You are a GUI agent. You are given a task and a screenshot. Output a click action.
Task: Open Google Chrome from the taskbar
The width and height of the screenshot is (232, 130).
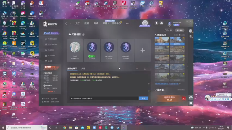[x=65, y=127]
